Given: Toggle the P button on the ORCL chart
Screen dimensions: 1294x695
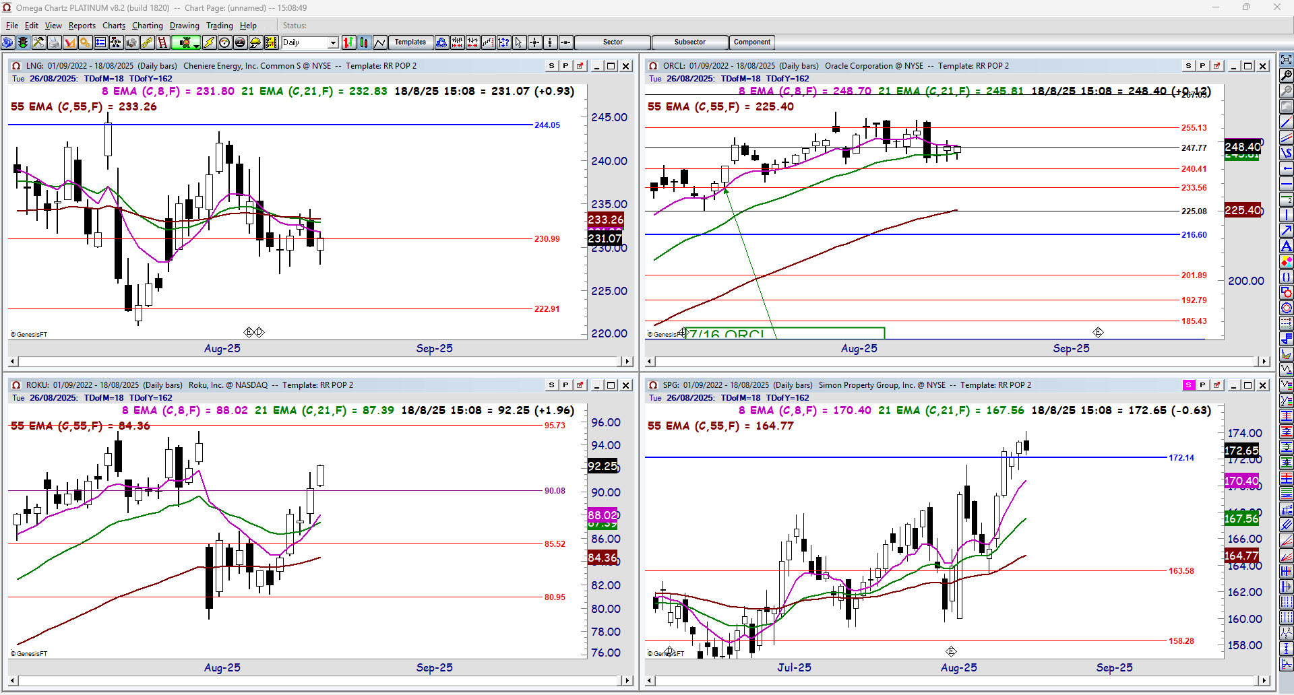Looking at the screenshot, I should click(x=1202, y=66).
